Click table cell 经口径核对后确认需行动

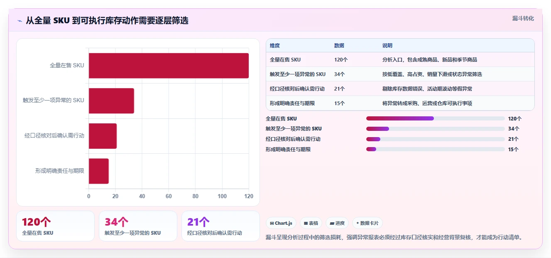pyautogui.click(x=297, y=89)
